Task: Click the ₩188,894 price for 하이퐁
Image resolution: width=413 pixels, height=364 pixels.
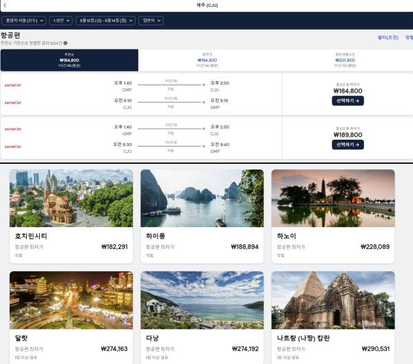Action: [244, 247]
